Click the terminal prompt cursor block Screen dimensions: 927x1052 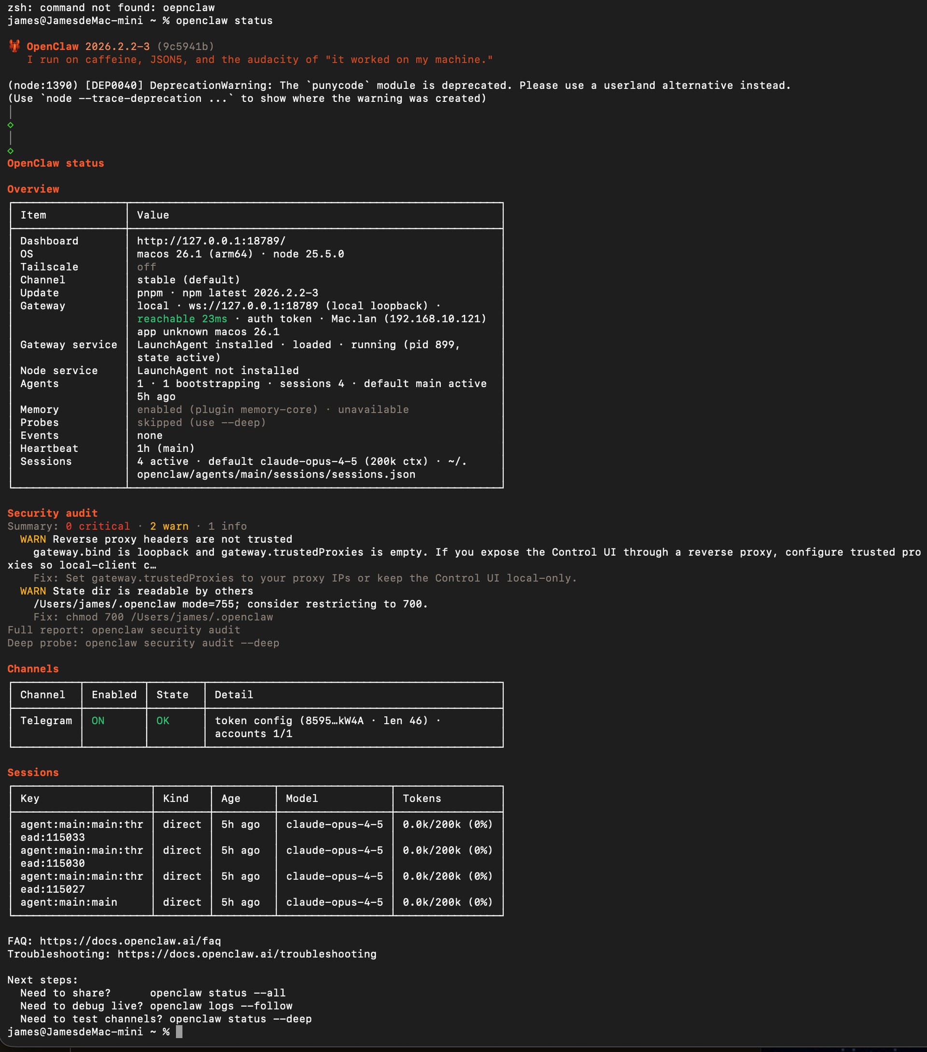tap(179, 1031)
